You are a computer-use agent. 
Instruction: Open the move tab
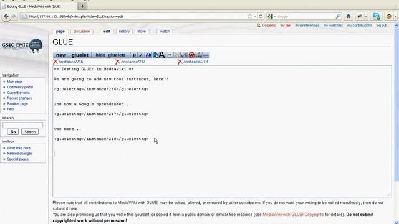142,32
